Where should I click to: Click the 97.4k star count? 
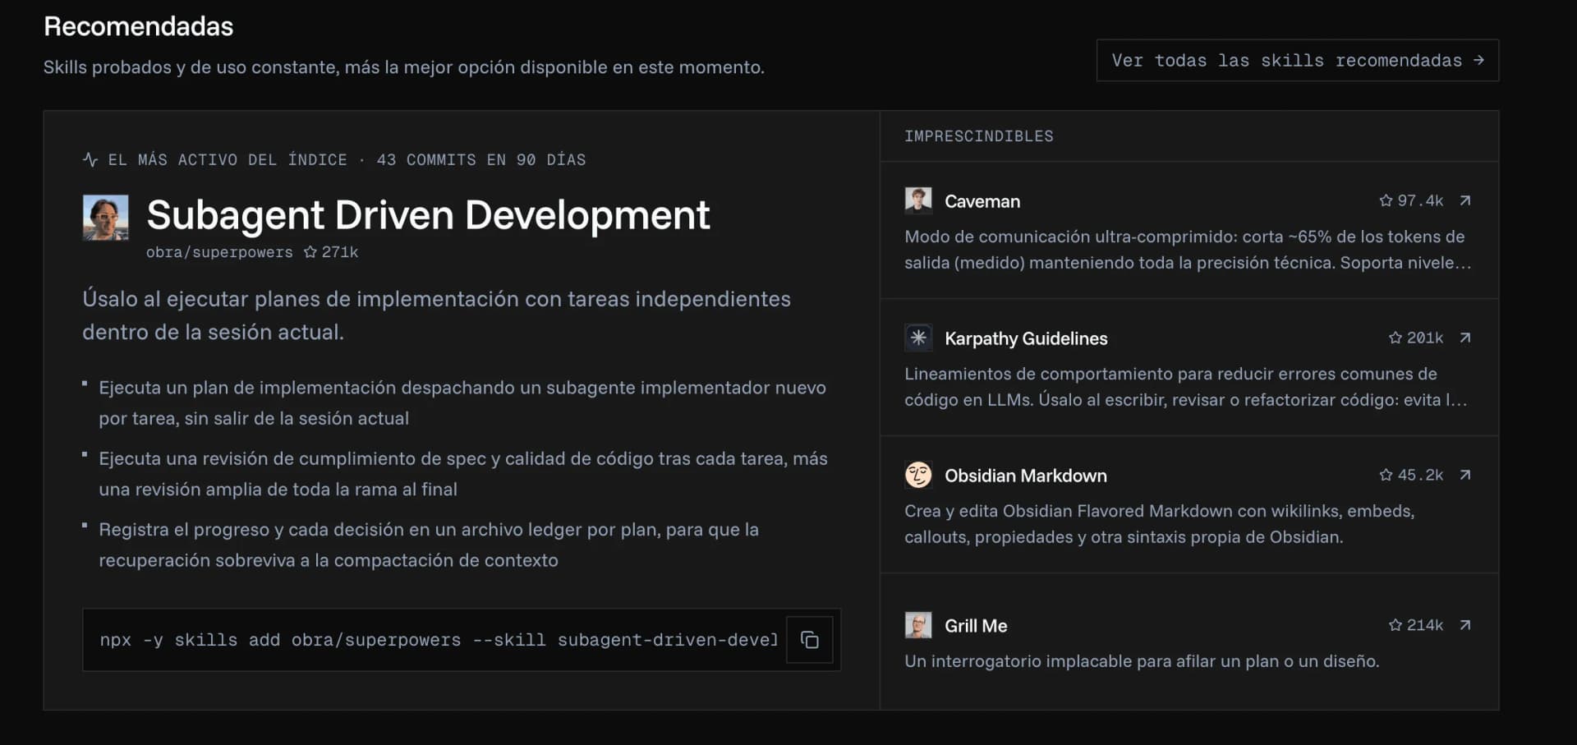(1420, 200)
